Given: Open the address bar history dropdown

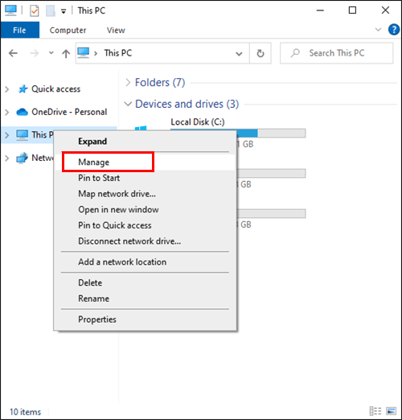Looking at the screenshot, I should coord(239,53).
